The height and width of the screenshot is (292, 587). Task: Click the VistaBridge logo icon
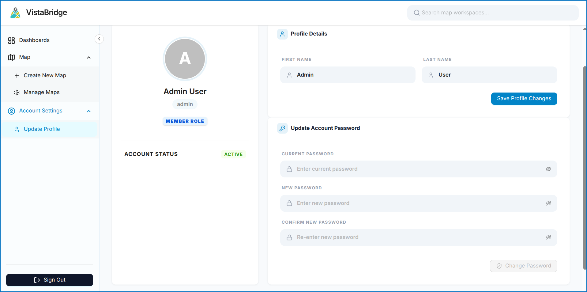point(15,13)
